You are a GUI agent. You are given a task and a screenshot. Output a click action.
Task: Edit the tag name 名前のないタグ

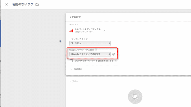tap(23, 4)
